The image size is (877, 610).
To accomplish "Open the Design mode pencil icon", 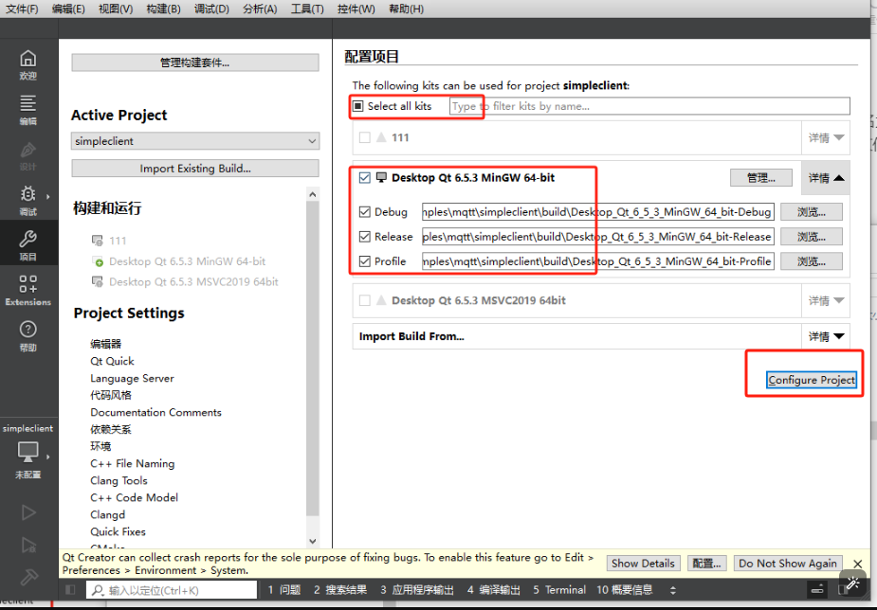I will 27,150.
